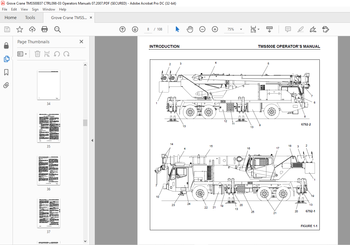Image resolution: width=350 pixels, height=245 pixels.
Task: Click the fit page width icon
Action: coord(253,29)
